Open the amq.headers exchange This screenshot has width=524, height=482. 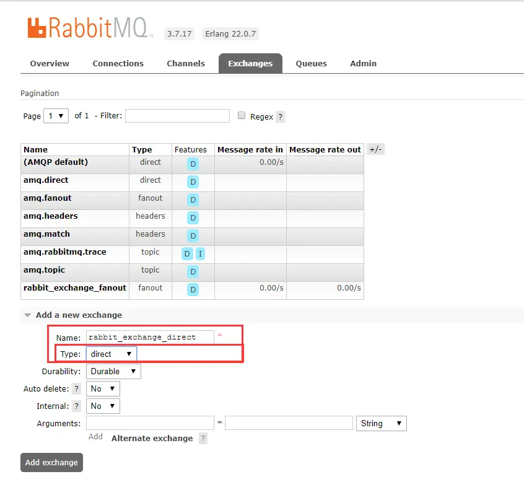(x=50, y=216)
